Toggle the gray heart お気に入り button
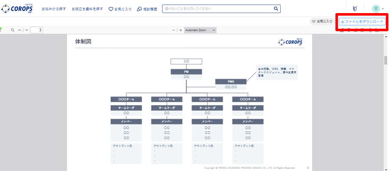Screen dimensions: 391x171 click(322, 21)
